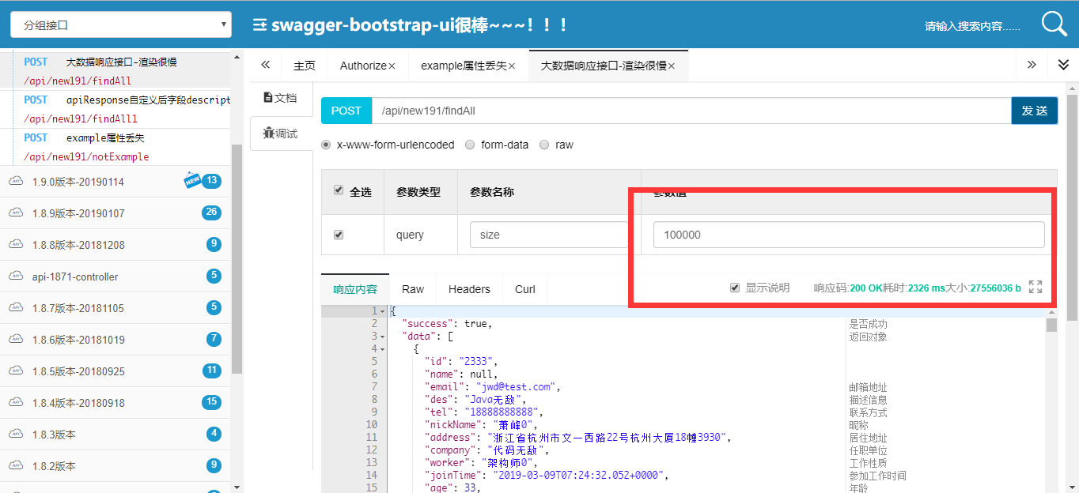Switch to the Curl tab
Image resolution: width=1079 pixels, height=493 pixels.
pyautogui.click(x=525, y=289)
